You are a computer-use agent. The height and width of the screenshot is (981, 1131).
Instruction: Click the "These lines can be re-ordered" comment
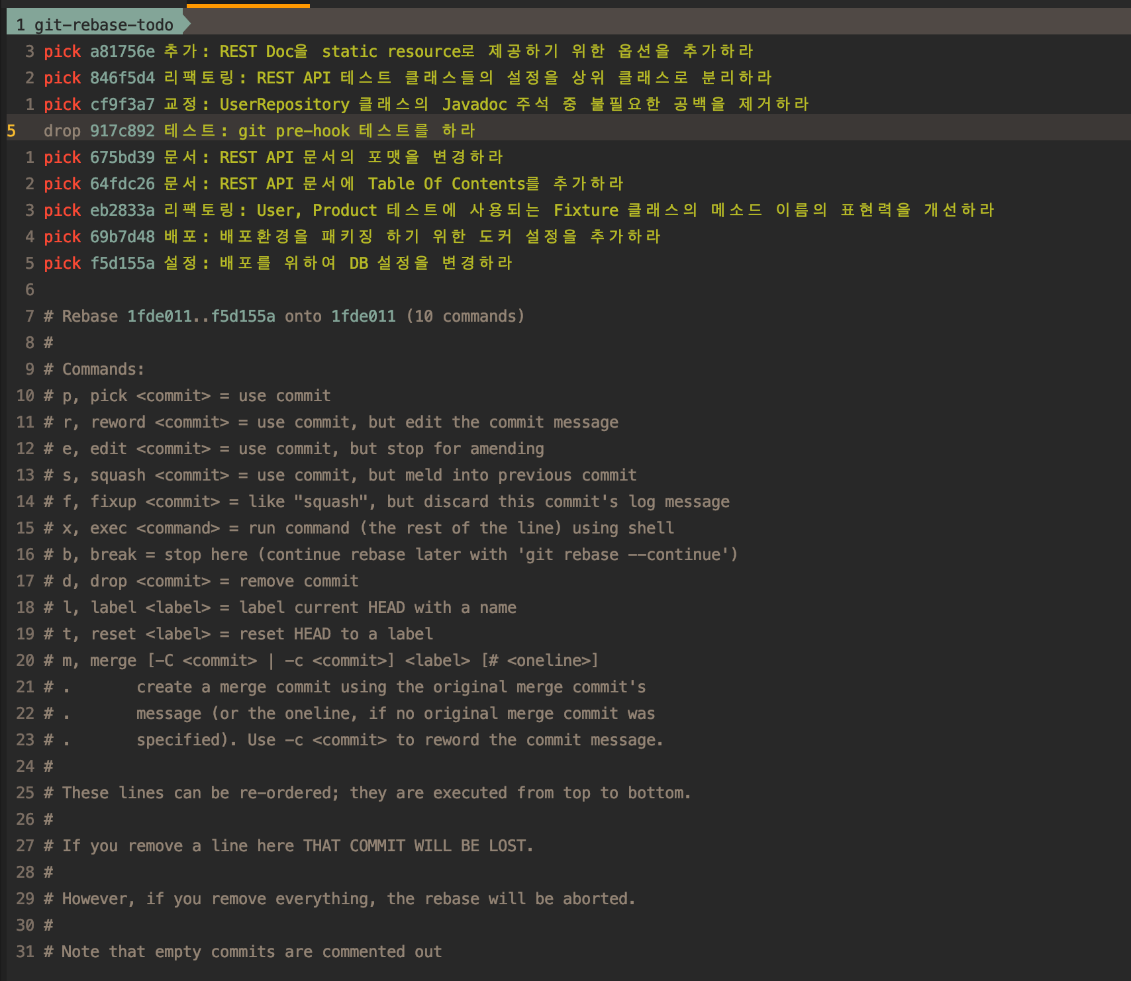pyautogui.click(x=368, y=792)
